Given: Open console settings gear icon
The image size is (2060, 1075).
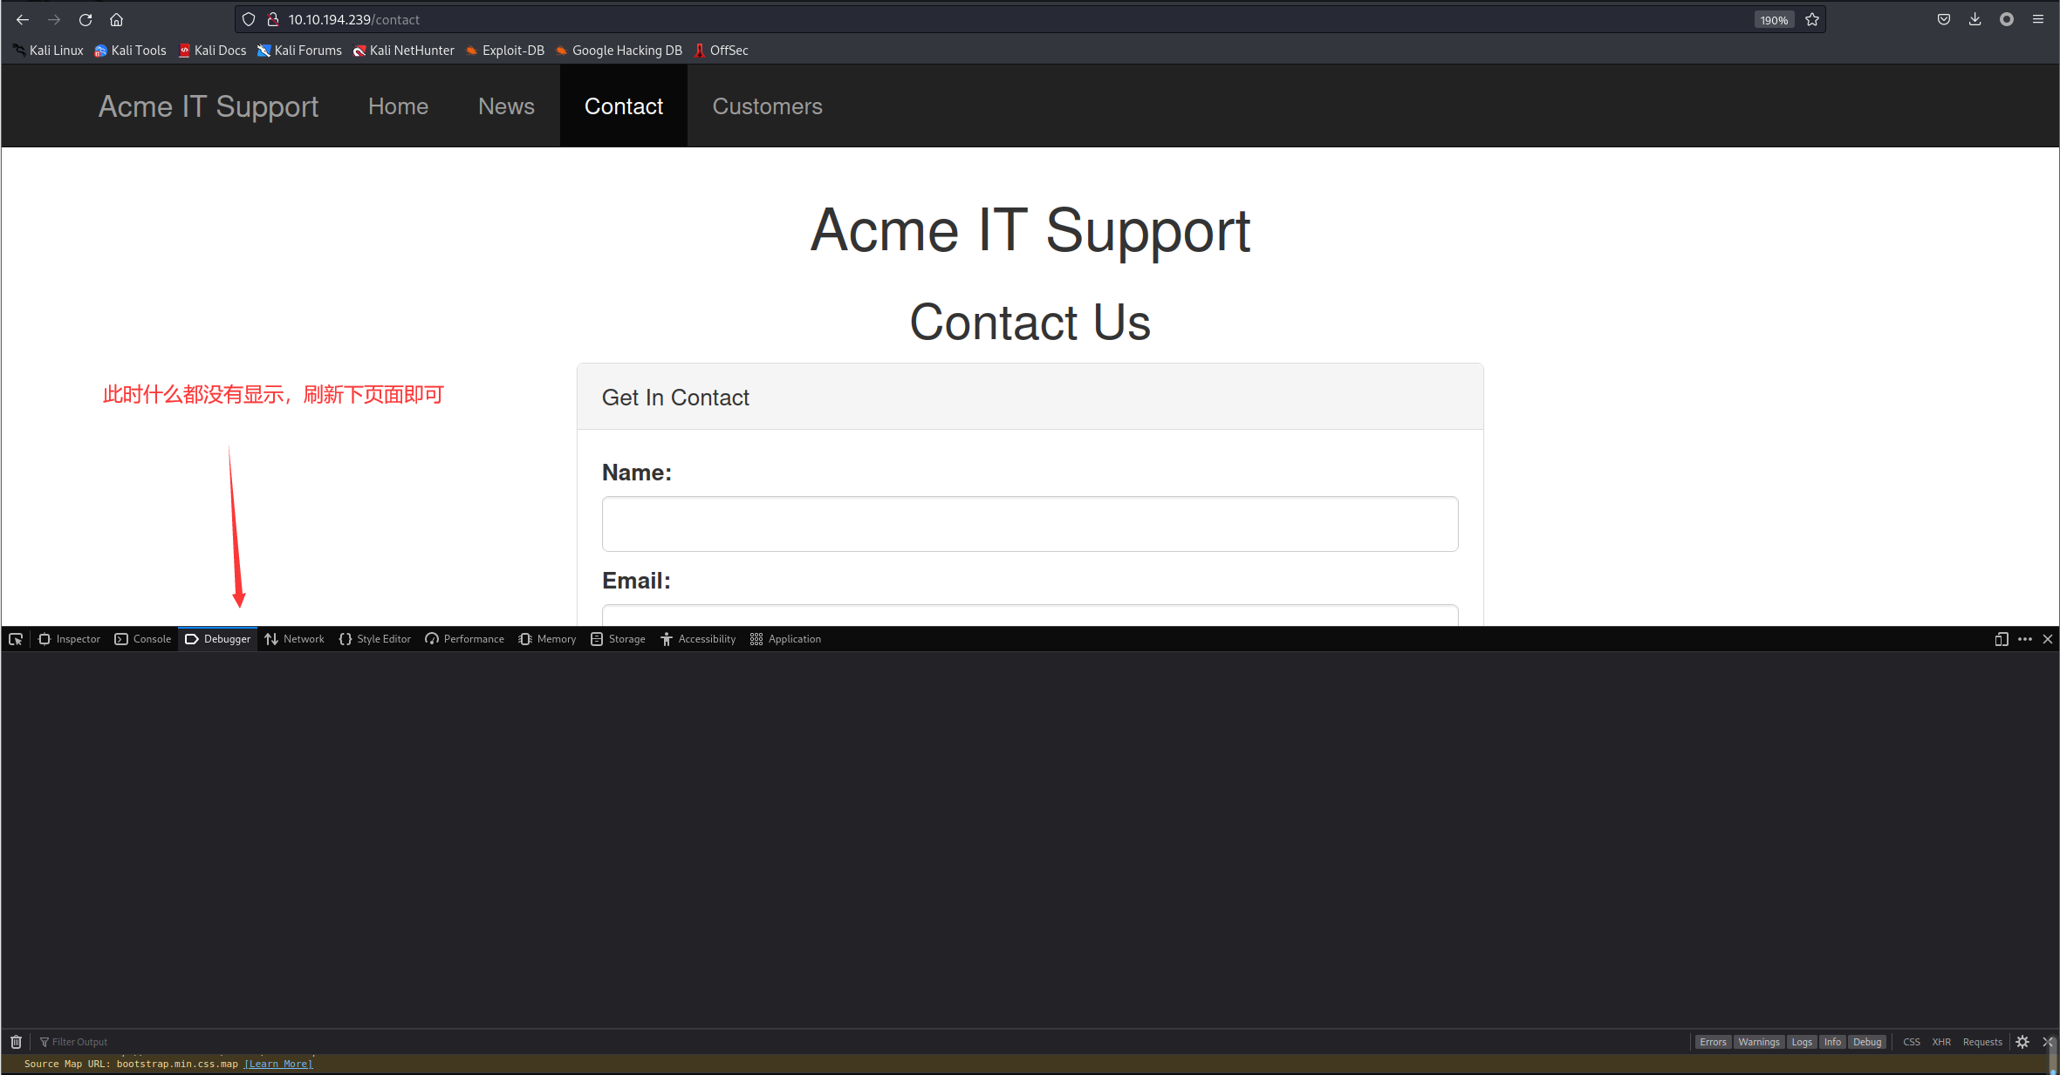Looking at the screenshot, I should pyautogui.click(x=2022, y=1042).
